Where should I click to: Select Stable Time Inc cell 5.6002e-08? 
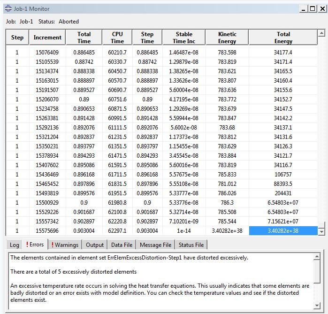click(184, 127)
